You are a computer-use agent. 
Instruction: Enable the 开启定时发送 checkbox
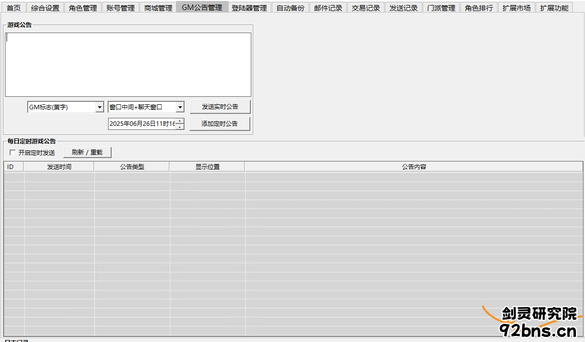click(13, 152)
